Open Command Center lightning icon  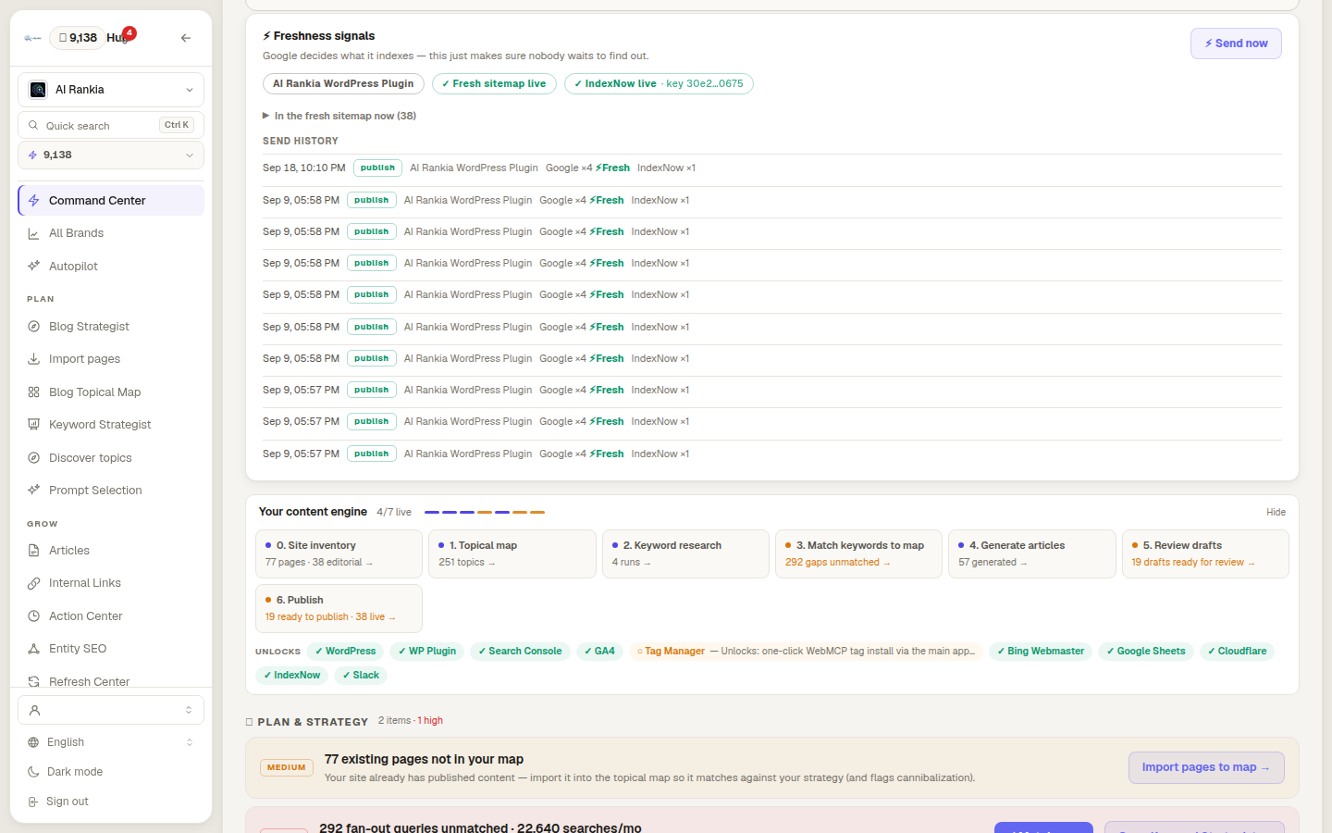(x=33, y=200)
